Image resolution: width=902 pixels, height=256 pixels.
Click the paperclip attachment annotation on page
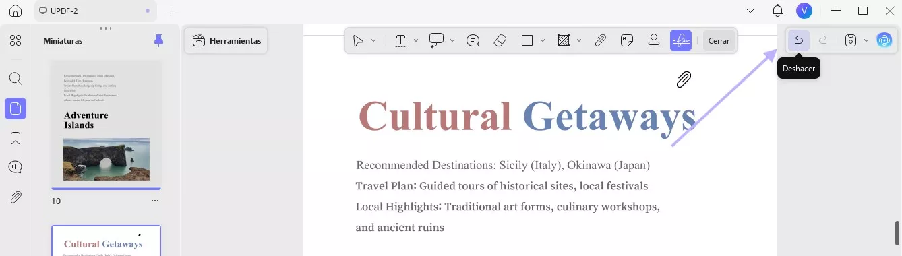tap(684, 79)
